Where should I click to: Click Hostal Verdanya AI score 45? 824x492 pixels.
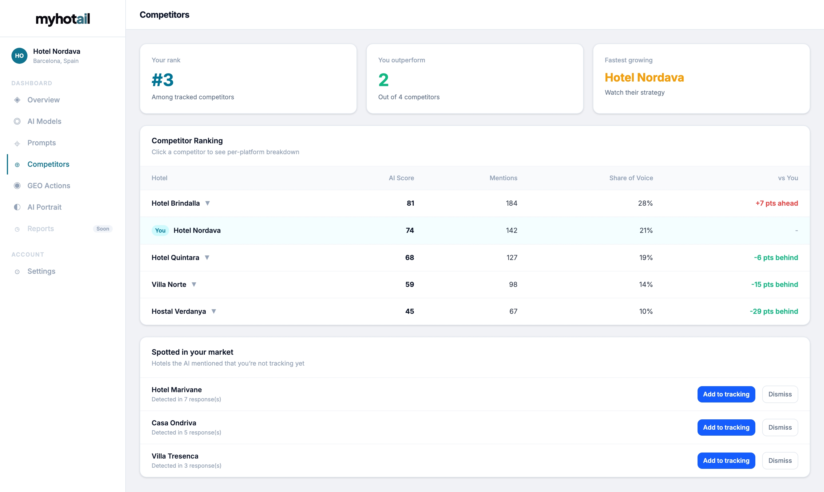point(409,311)
